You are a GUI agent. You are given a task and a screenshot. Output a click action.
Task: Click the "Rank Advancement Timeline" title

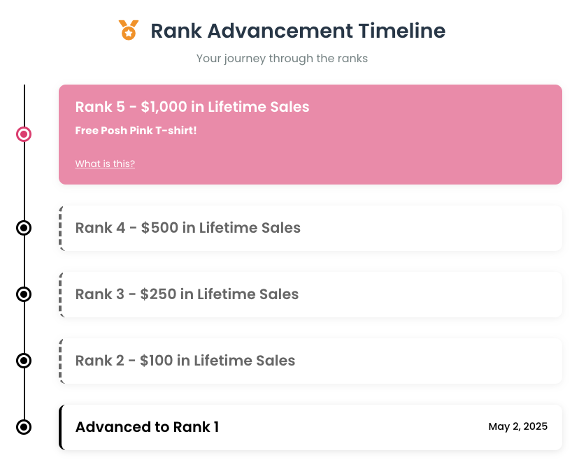tap(298, 31)
